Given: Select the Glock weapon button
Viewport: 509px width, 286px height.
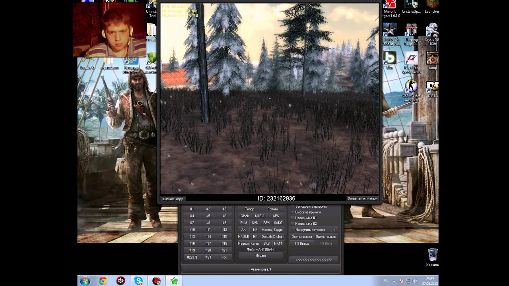Looking at the screenshot, I should coord(245,216).
